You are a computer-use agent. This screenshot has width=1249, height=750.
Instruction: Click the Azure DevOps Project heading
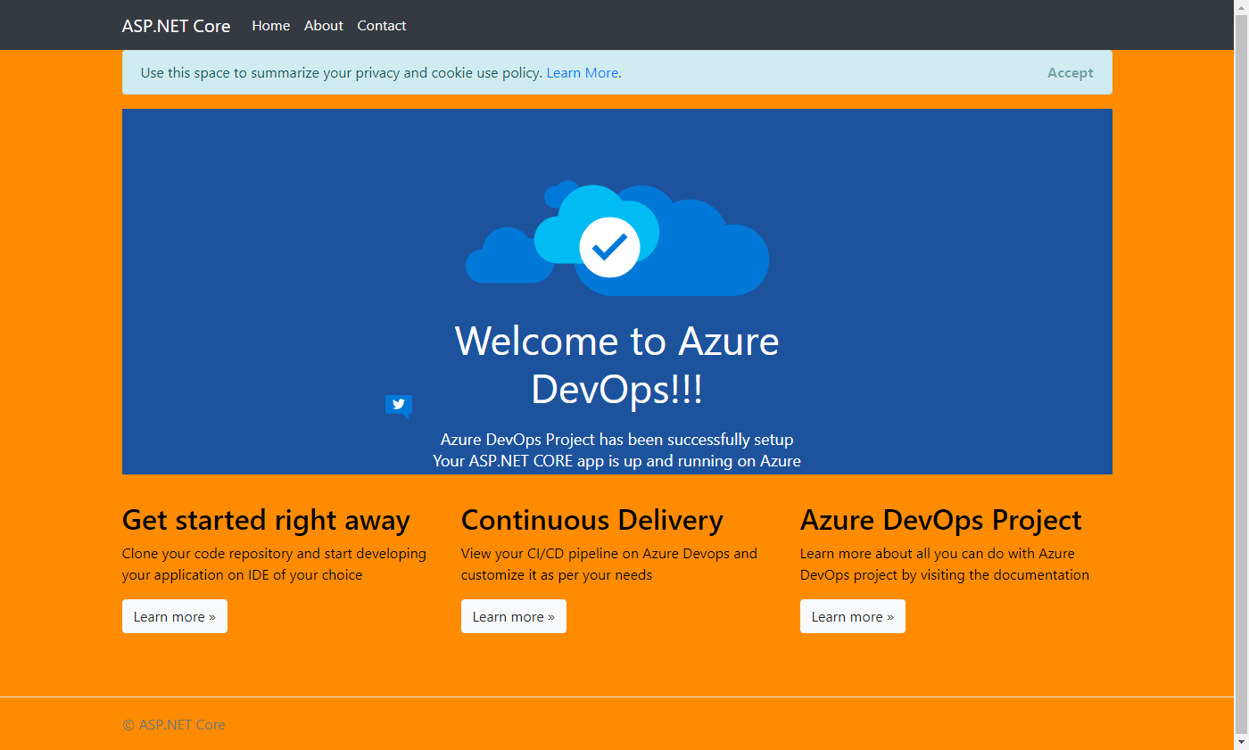coord(940,520)
